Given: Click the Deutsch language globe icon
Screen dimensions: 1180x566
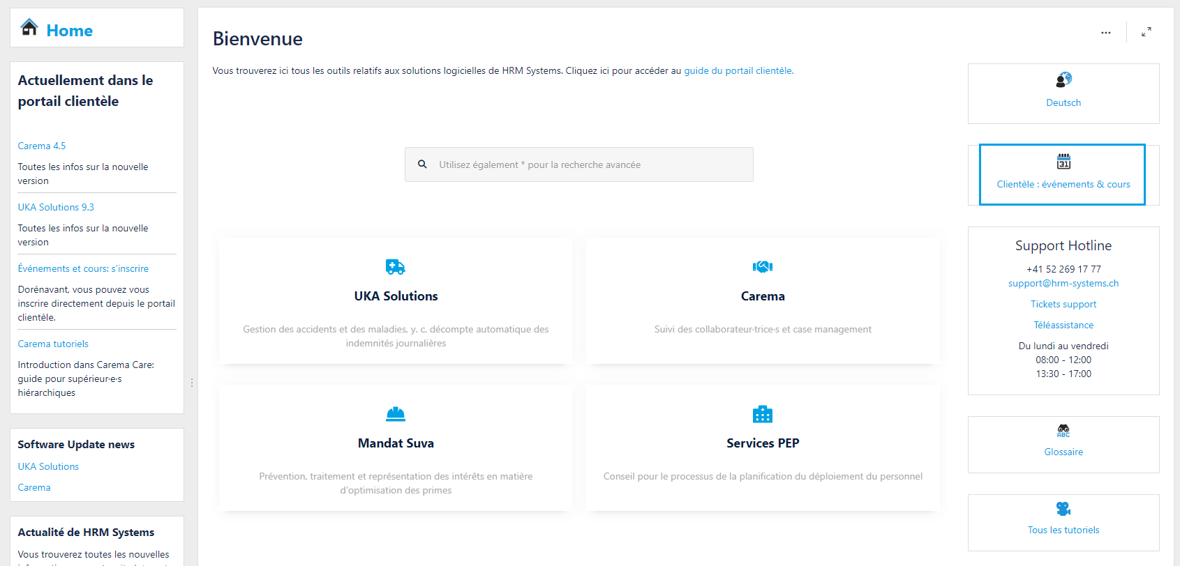Looking at the screenshot, I should pos(1063,79).
